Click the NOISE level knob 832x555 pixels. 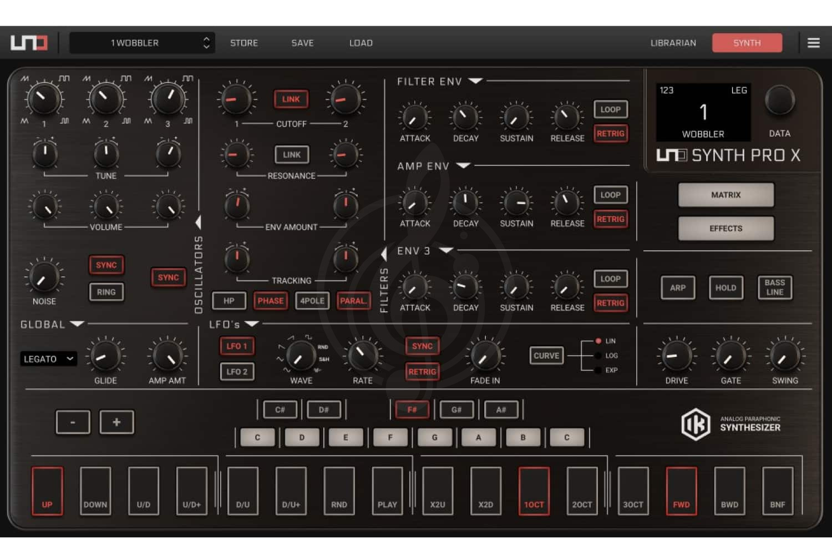point(44,277)
